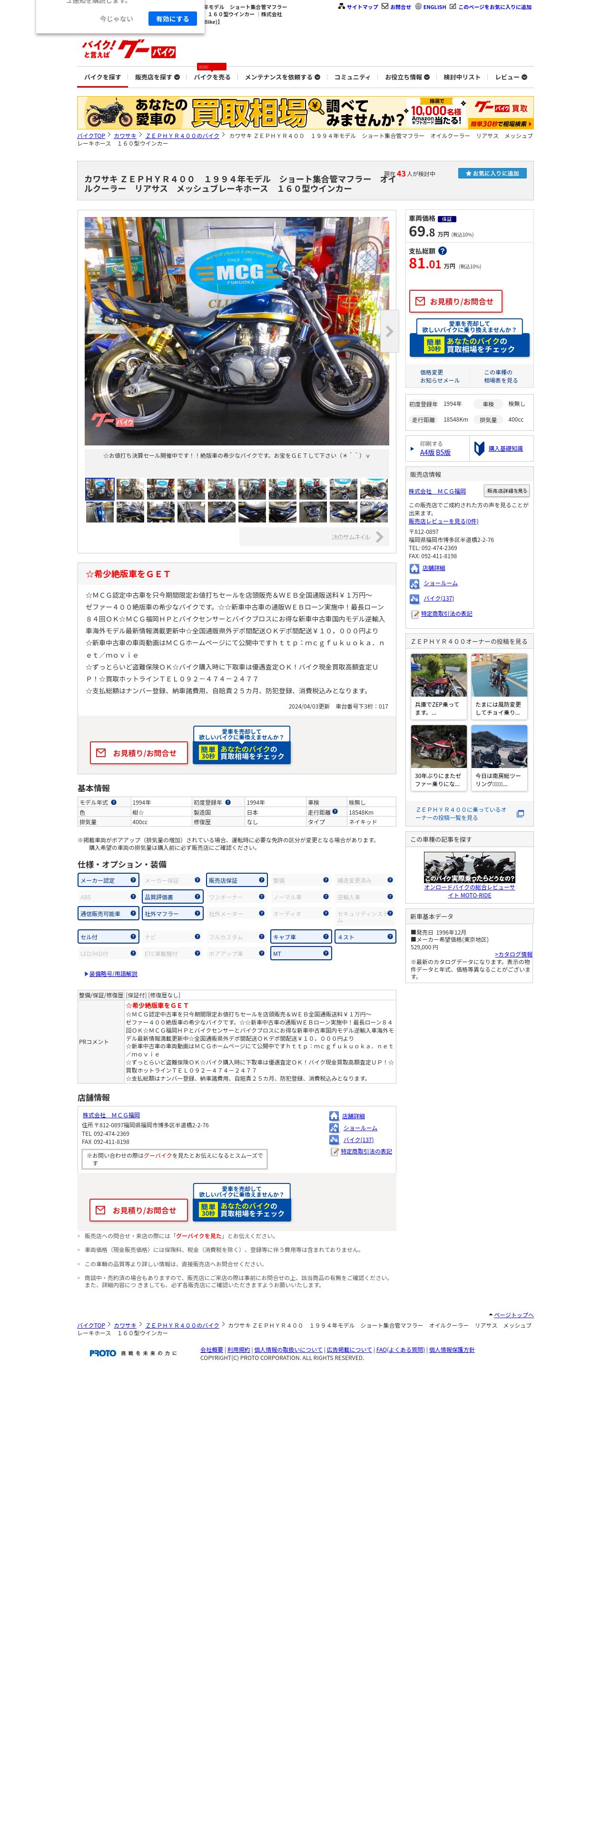Click the help icon next to 社外マフラー
This screenshot has width=611, height=1833.
(x=197, y=913)
